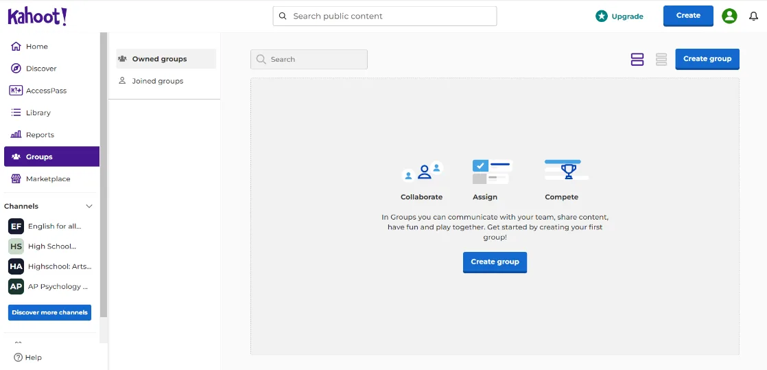The height and width of the screenshot is (370, 767).
Task: Click the Groups people icon in sidebar
Action: point(16,157)
